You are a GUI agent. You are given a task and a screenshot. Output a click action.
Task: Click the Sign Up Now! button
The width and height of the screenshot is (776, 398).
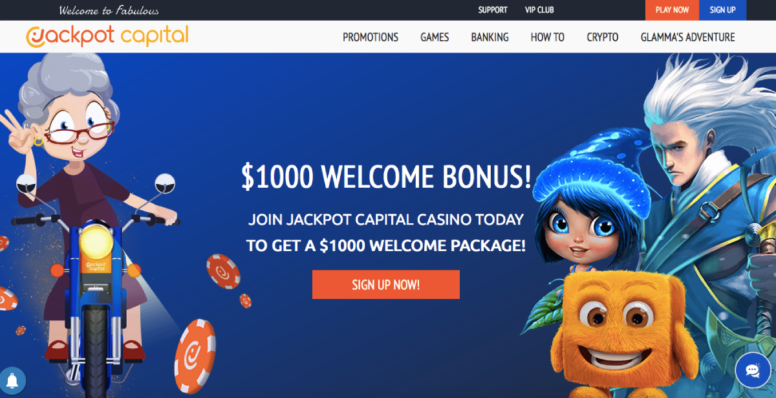pos(386,285)
